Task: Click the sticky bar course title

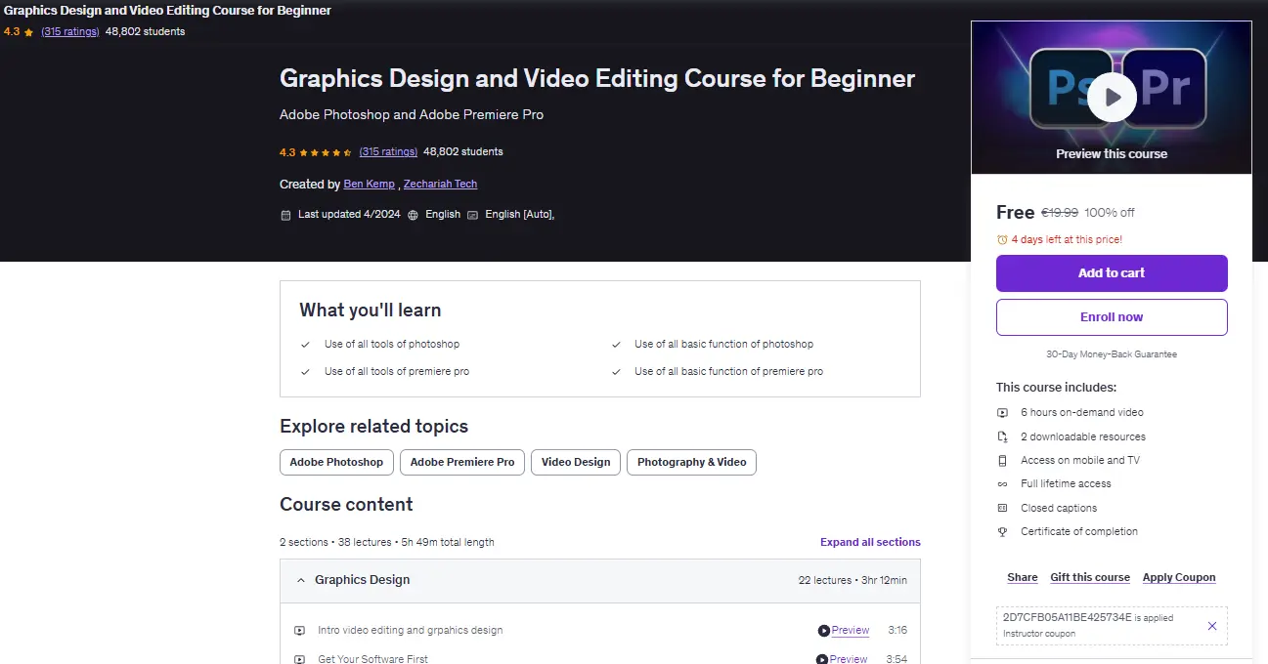Action: pyautogui.click(x=167, y=11)
